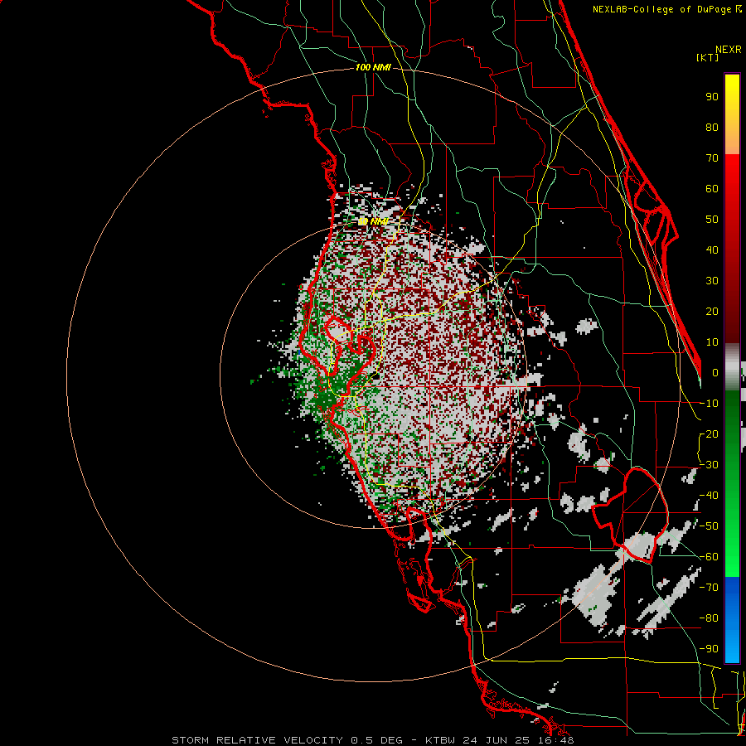
Task: Click the 50 NMI range ring label
Action: click(373, 221)
